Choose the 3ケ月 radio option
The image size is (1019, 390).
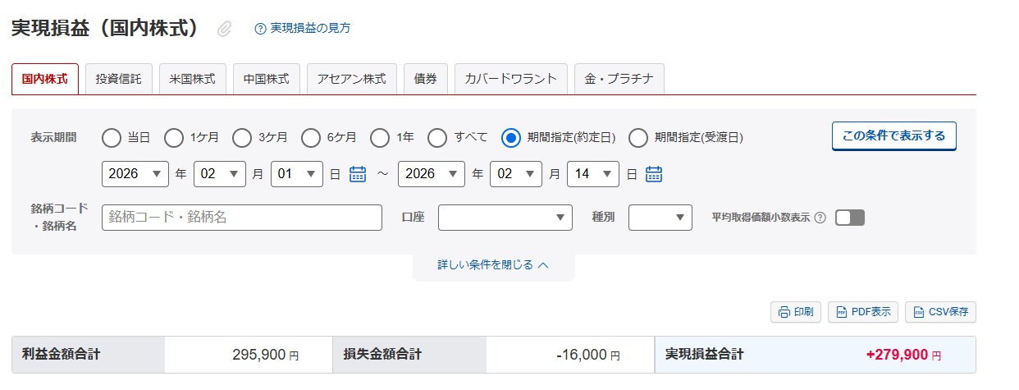242,138
